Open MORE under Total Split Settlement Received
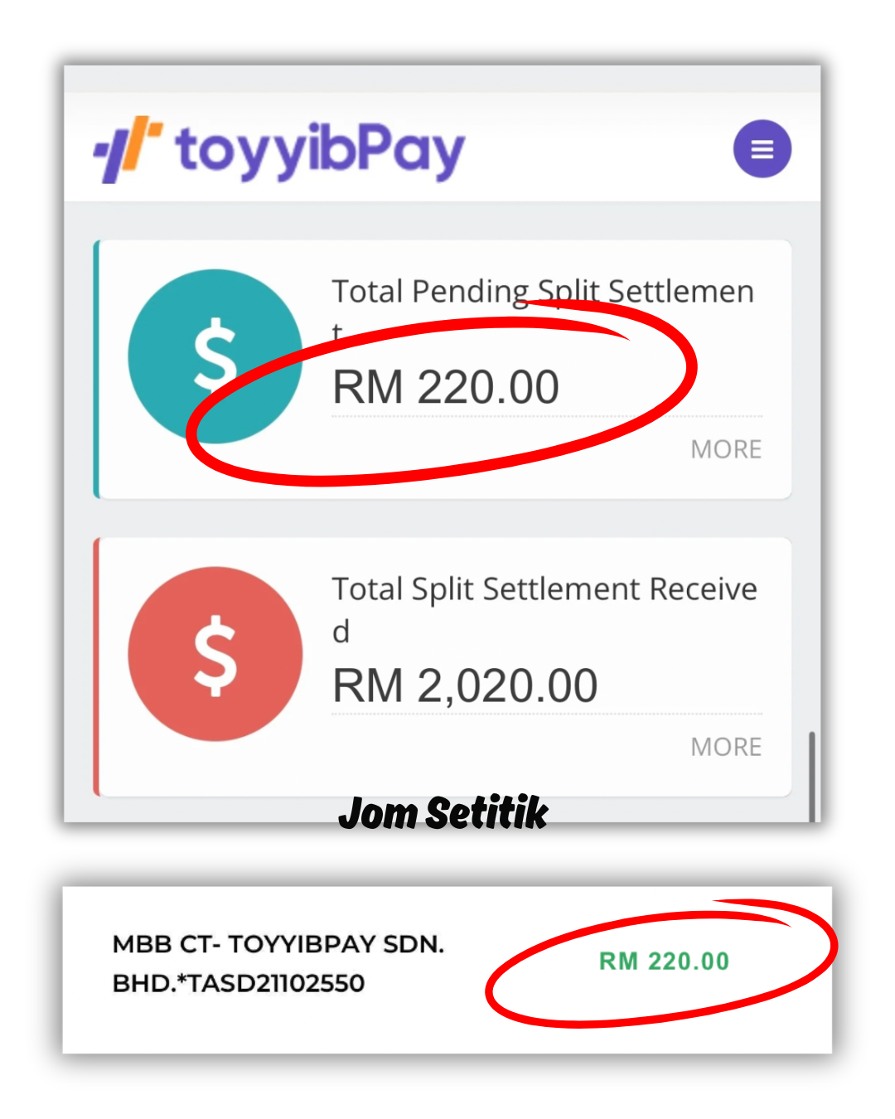The height and width of the screenshot is (1119, 895). [726, 747]
